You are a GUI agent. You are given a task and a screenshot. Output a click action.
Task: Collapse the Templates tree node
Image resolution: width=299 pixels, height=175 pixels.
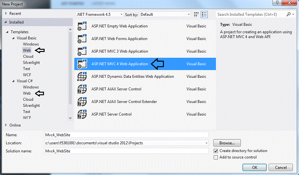tap(7, 32)
